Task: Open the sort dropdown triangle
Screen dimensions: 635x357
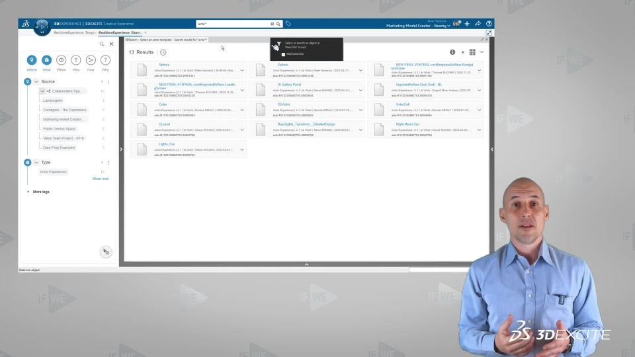Action: (463, 53)
